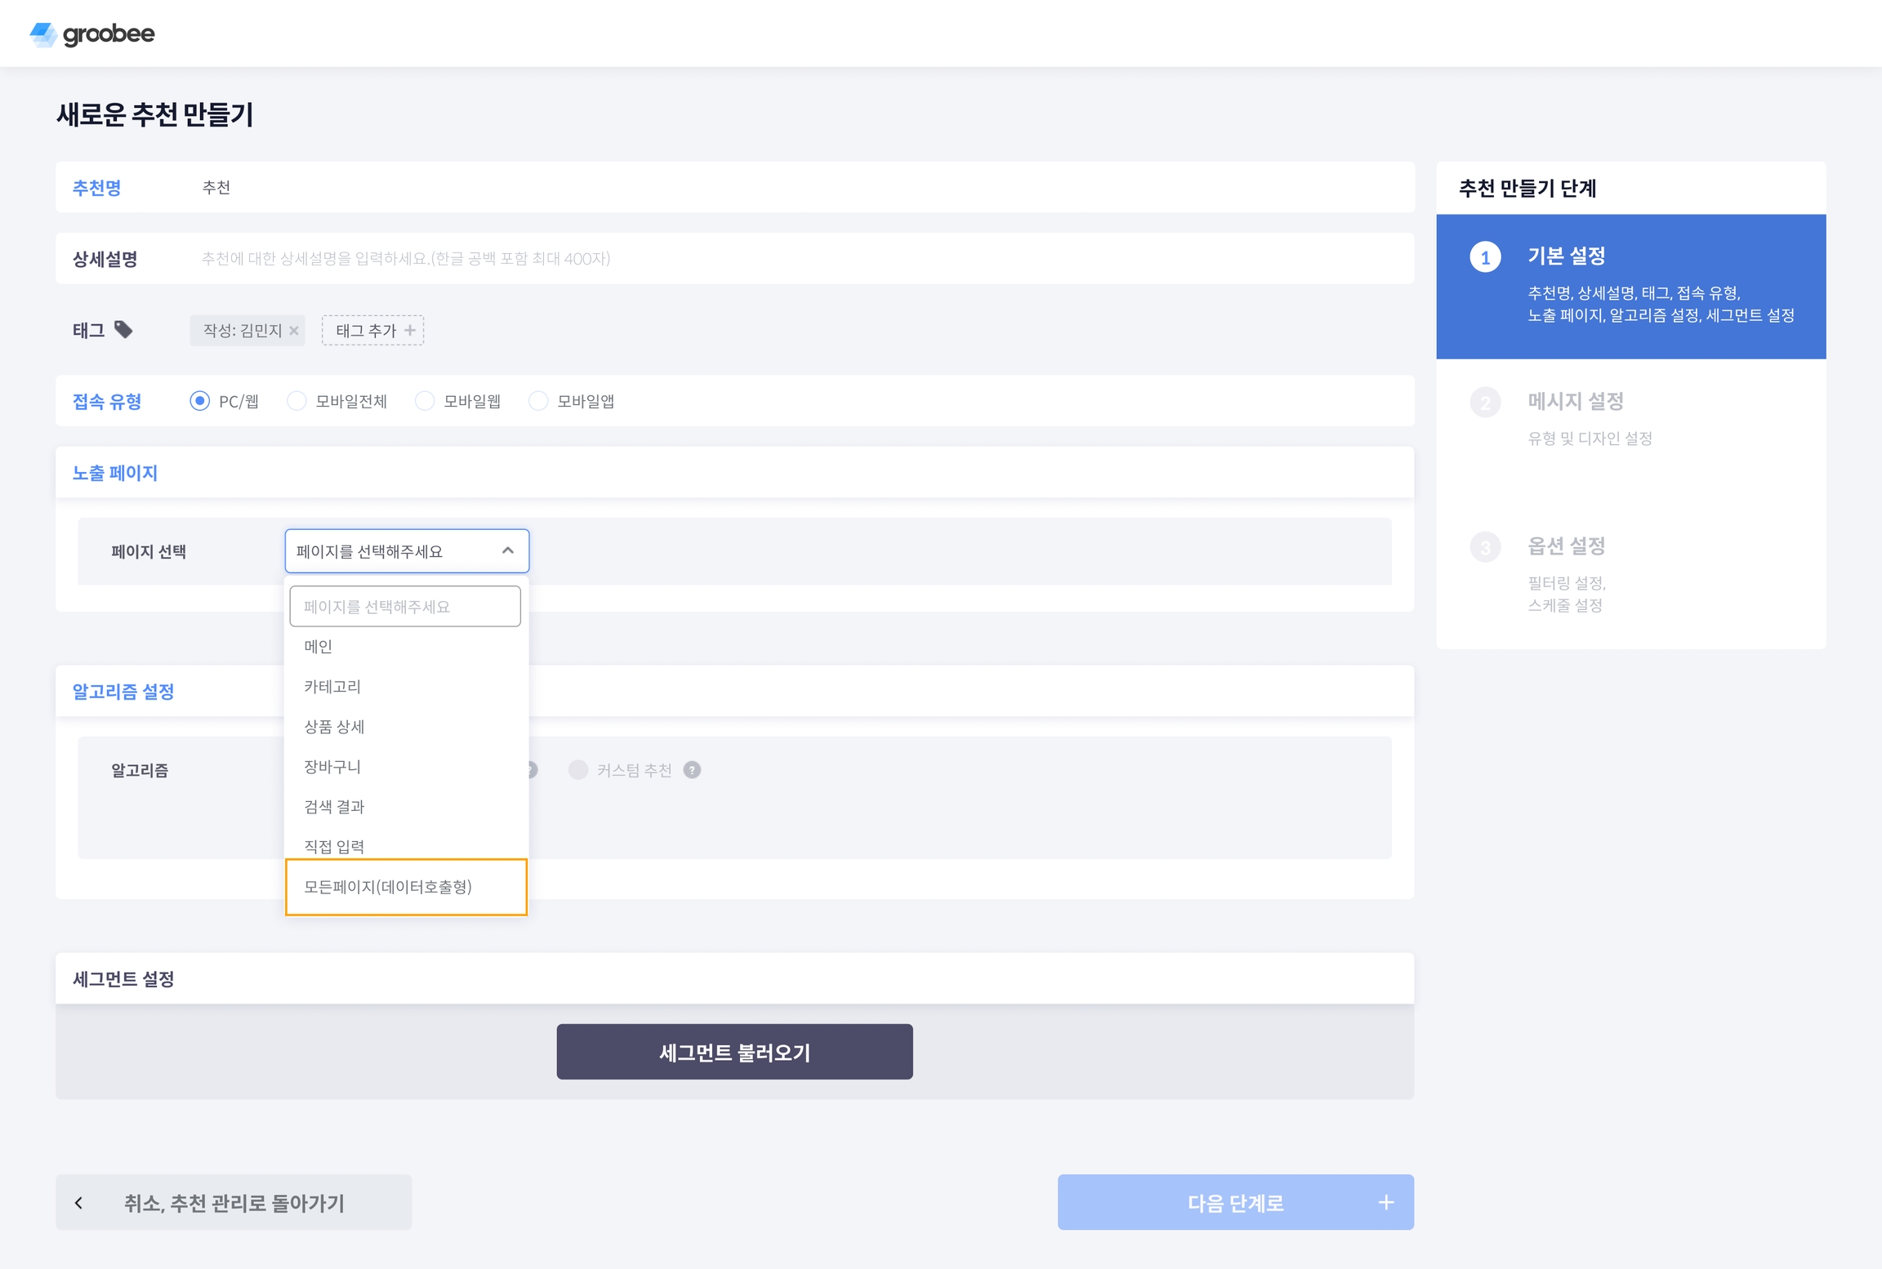Image resolution: width=1882 pixels, height=1269 pixels.
Task: Click 취소, 추천 관리로 돌아가기 button
Action: click(234, 1203)
